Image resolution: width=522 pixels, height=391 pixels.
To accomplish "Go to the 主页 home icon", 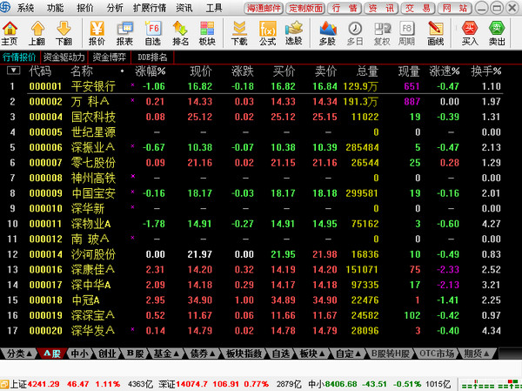I will pos(10,33).
